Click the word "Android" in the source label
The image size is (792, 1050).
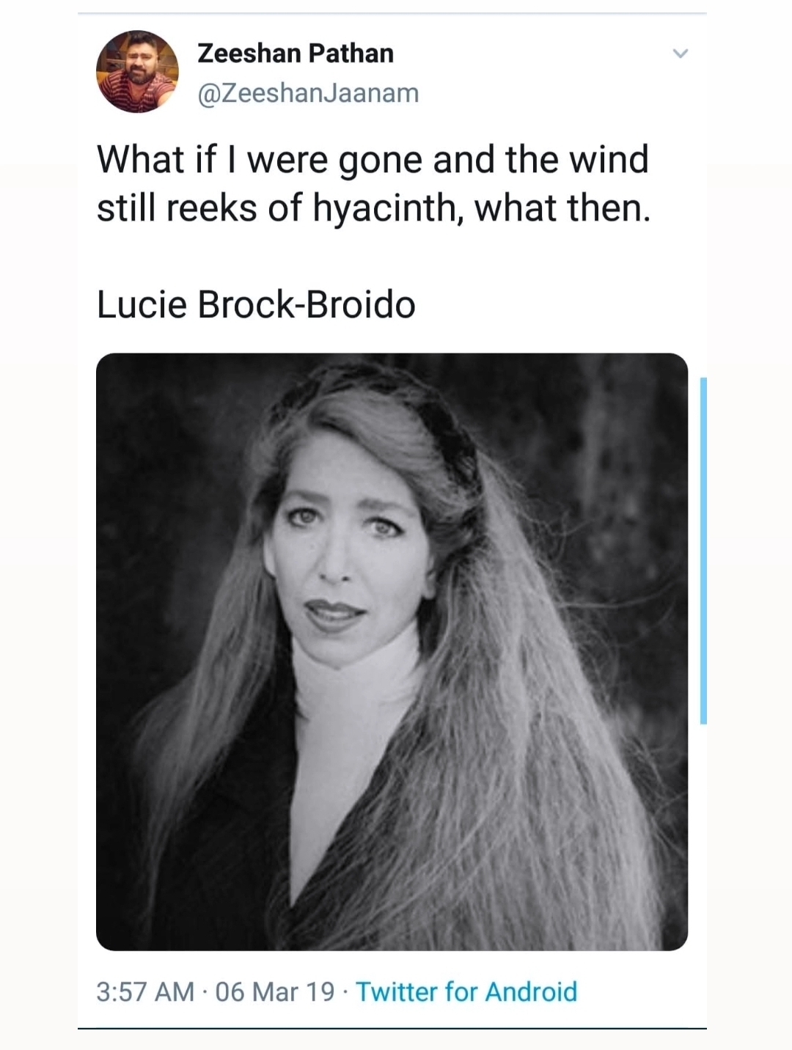point(532,991)
